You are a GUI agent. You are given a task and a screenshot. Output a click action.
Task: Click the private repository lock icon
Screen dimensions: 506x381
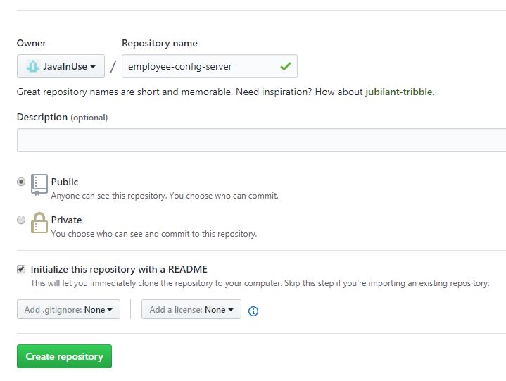point(39,223)
